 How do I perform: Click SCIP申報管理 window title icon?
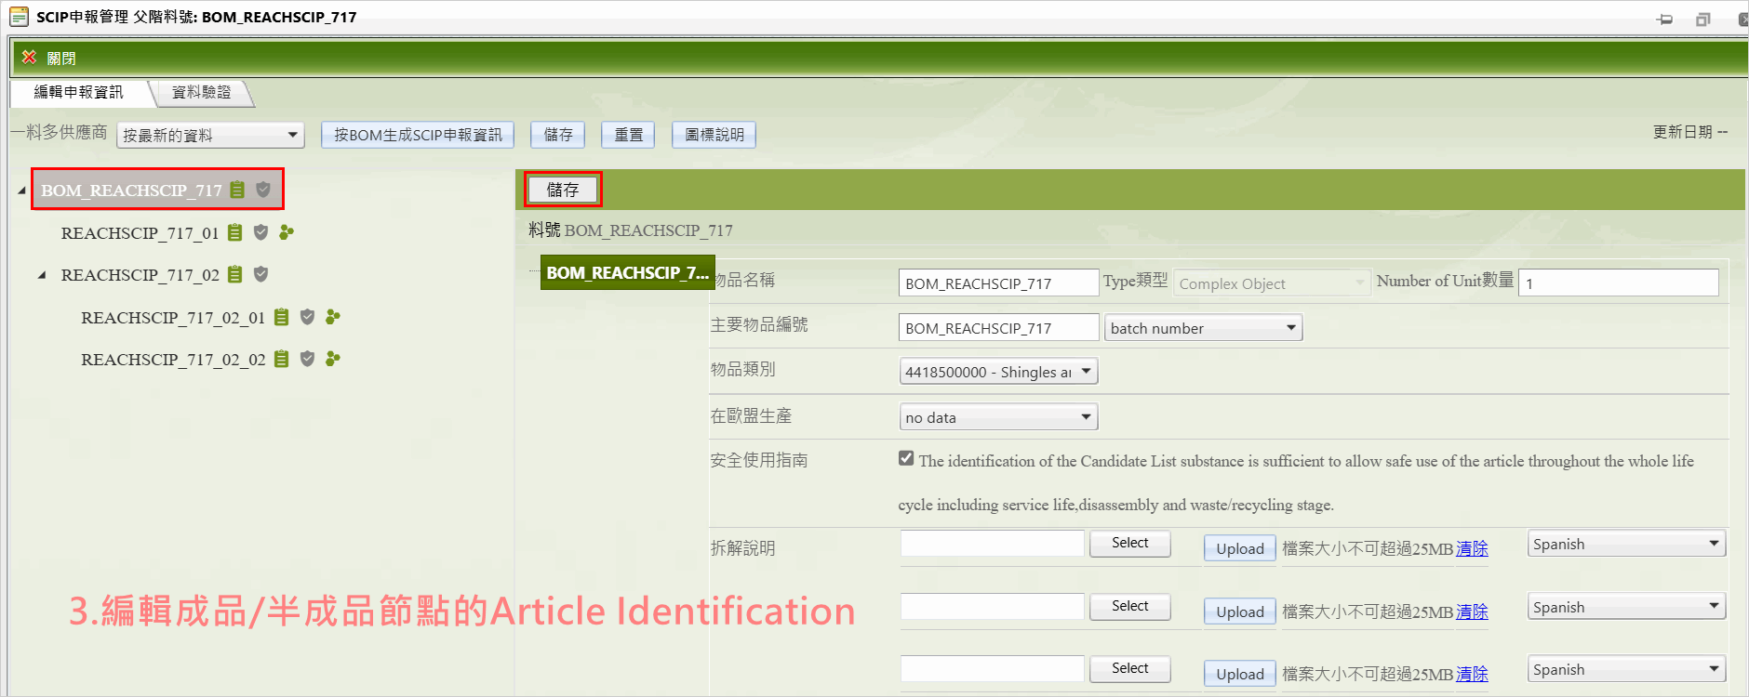[19, 17]
